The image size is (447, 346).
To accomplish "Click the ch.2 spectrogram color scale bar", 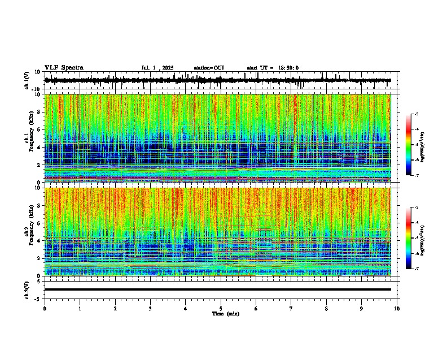I will (x=409, y=238).
